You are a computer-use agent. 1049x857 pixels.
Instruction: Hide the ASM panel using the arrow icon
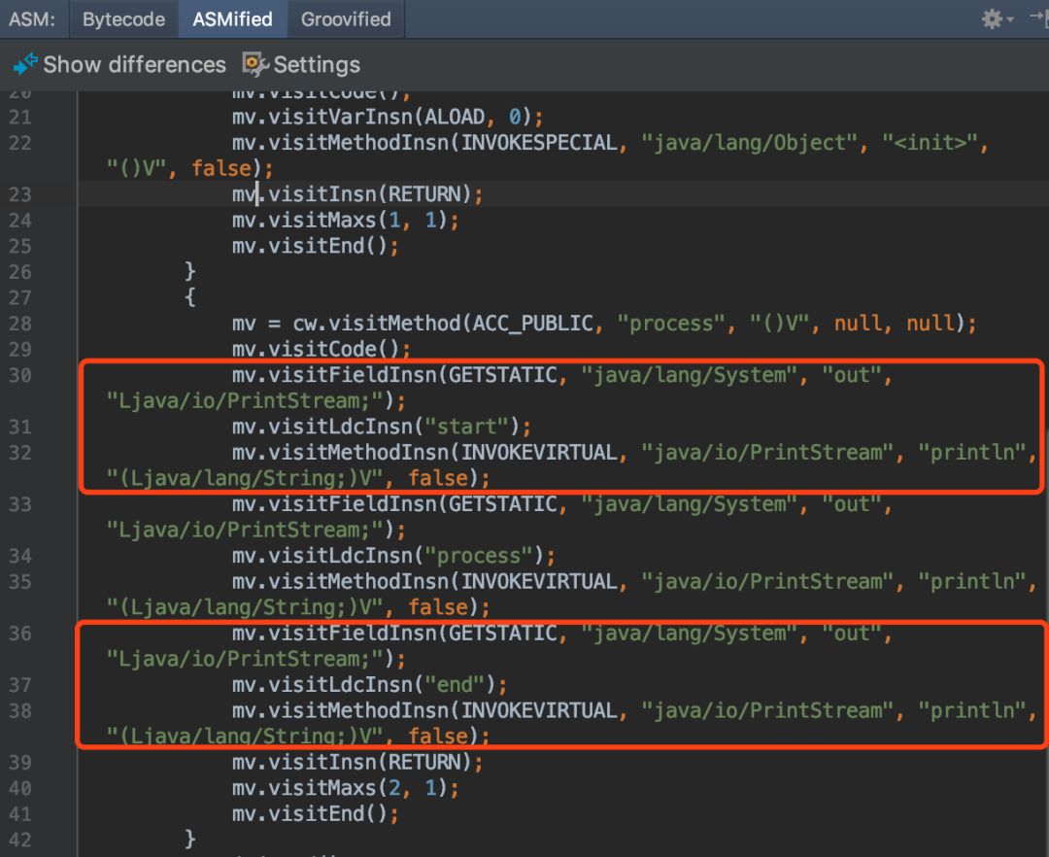1038,17
